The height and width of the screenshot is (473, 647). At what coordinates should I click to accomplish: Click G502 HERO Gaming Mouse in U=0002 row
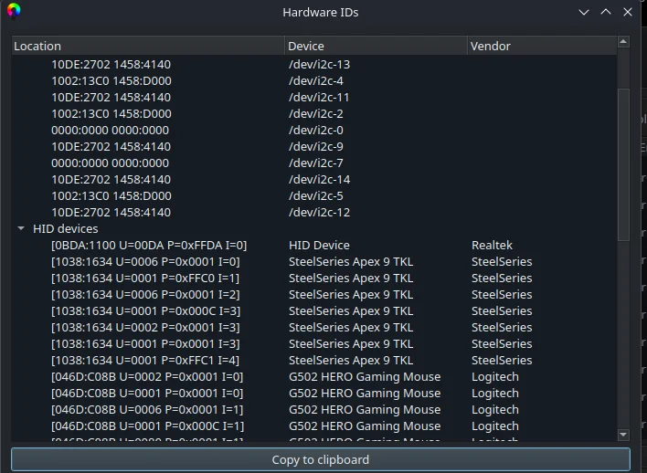tap(365, 377)
